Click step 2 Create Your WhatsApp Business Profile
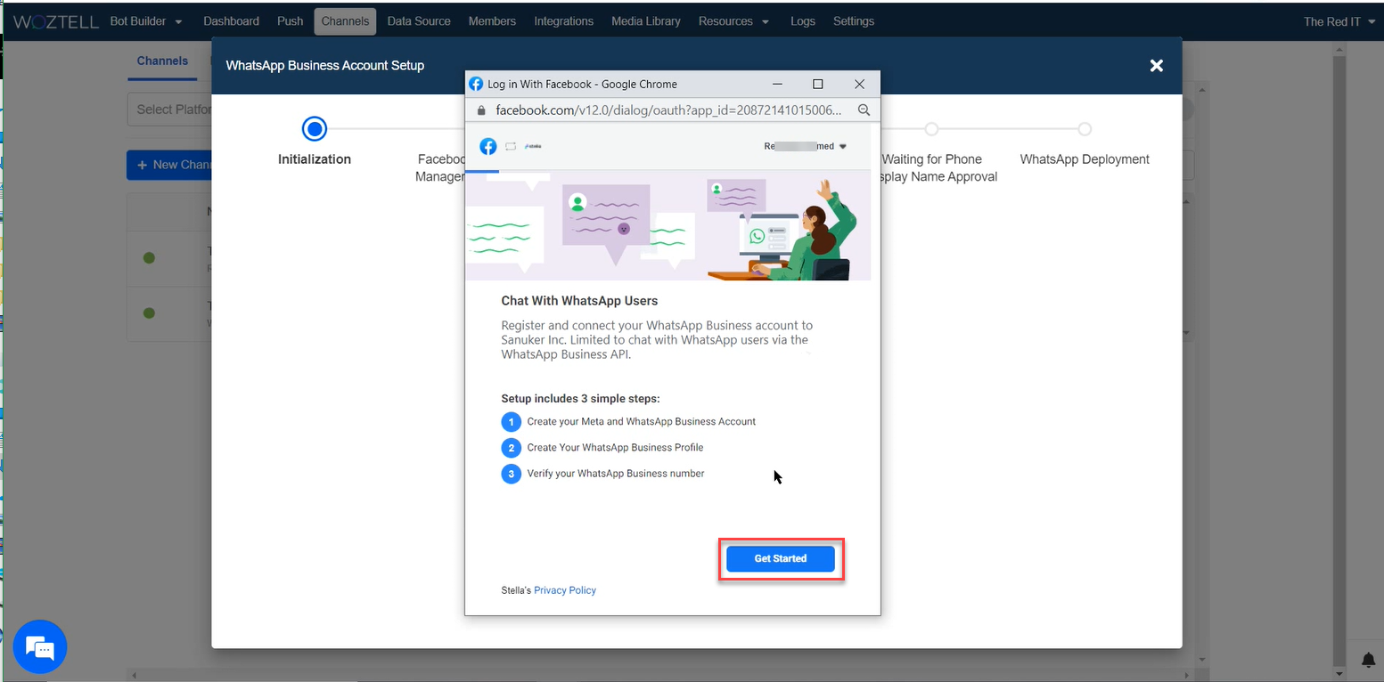The height and width of the screenshot is (682, 1384). tap(603, 447)
